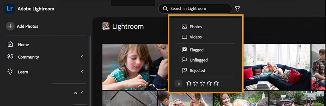This screenshot has width=326, height=106.
Task: Click the sidebar vertical scrollbar
Action: click(x=90, y=71)
